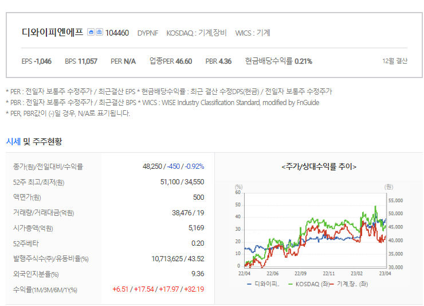Select the shares outstanding value 10,713,625 / 43.52

click(x=178, y=258)
